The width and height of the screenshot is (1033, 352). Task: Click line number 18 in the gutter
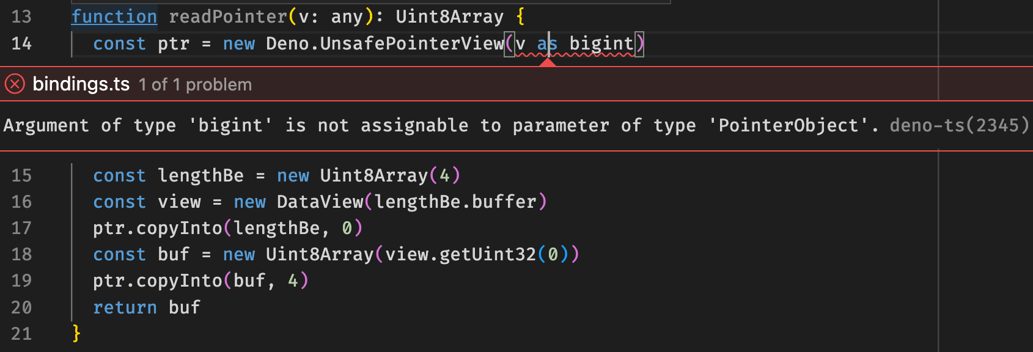coord(22,254)
